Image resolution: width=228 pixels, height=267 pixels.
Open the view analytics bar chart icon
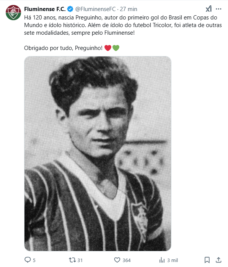point(162,260)
